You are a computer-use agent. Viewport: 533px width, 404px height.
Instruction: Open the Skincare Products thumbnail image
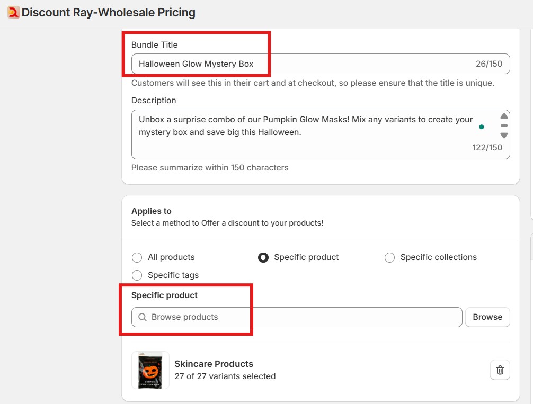tap(150, 370)
